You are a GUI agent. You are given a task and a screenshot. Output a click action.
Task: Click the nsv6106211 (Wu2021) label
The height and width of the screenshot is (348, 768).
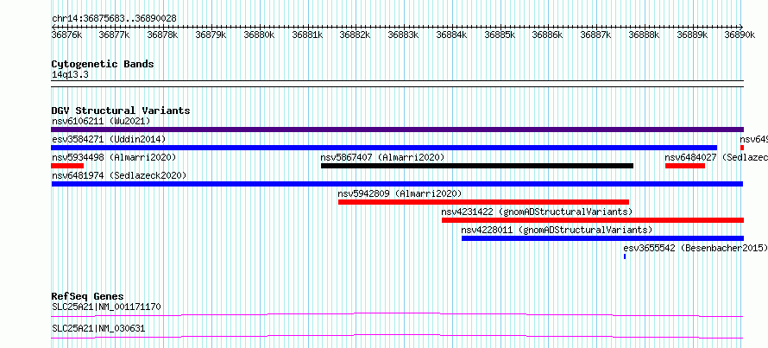click(101, 121)
